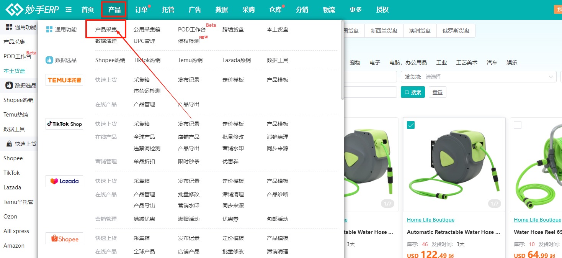562x258 pixels.
Task: Click the sidebar 快速上货 bag icon
Action: [x=9, y=144]
